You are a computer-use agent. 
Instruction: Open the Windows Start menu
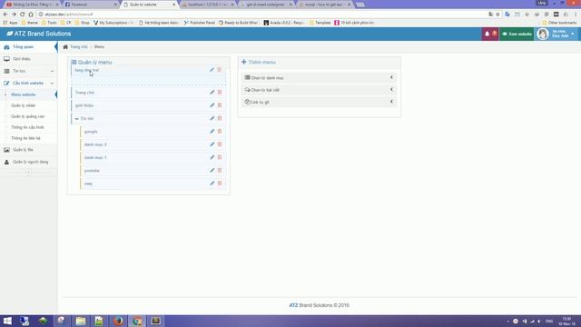7,321
